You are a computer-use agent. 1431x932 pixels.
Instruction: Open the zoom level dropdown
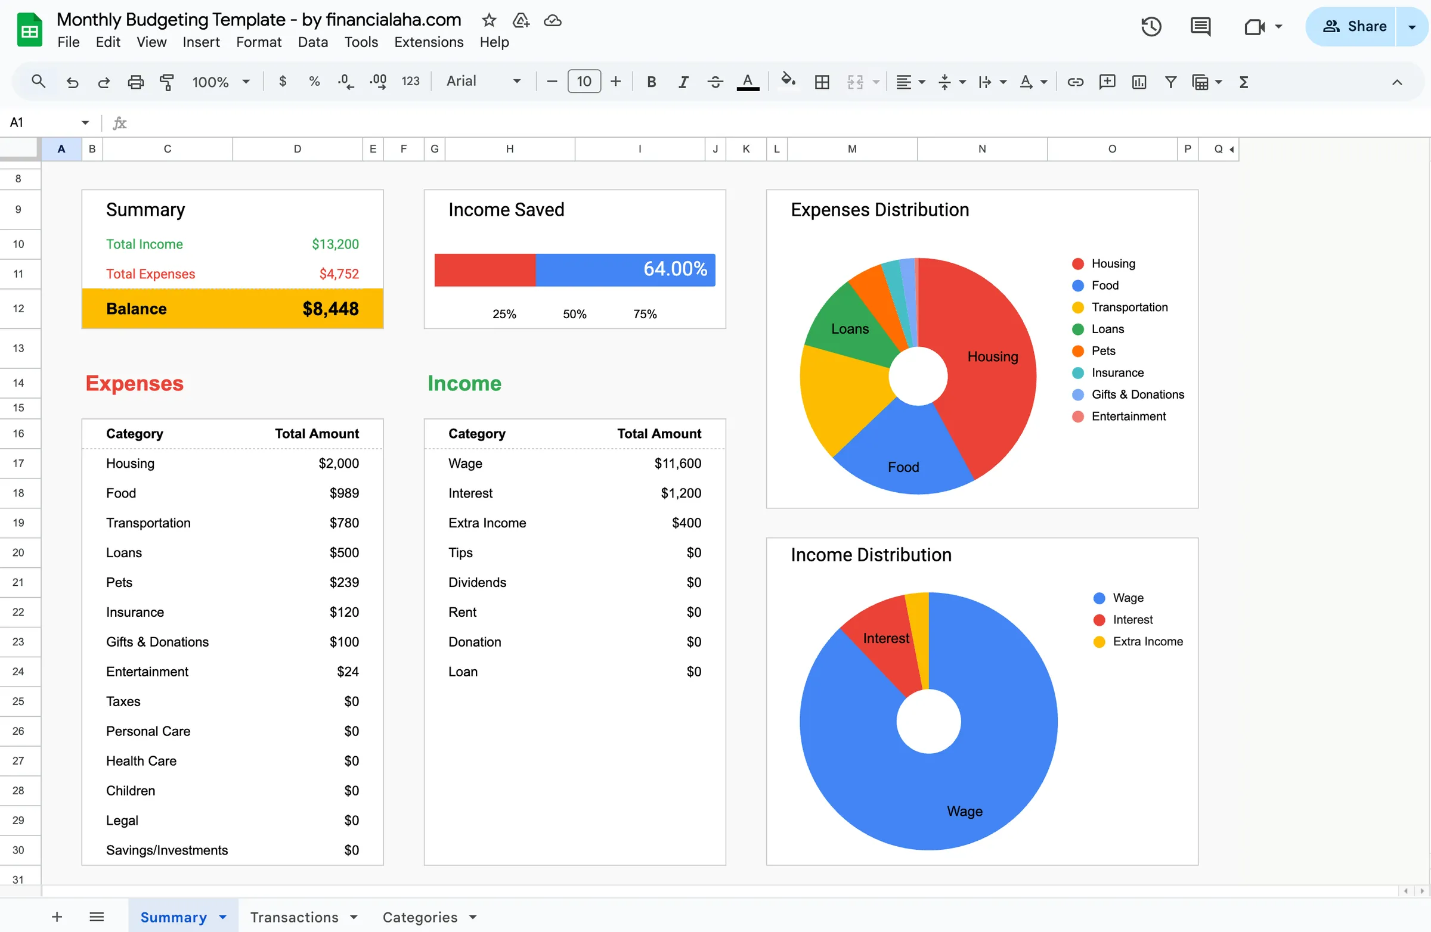(219, 81)
